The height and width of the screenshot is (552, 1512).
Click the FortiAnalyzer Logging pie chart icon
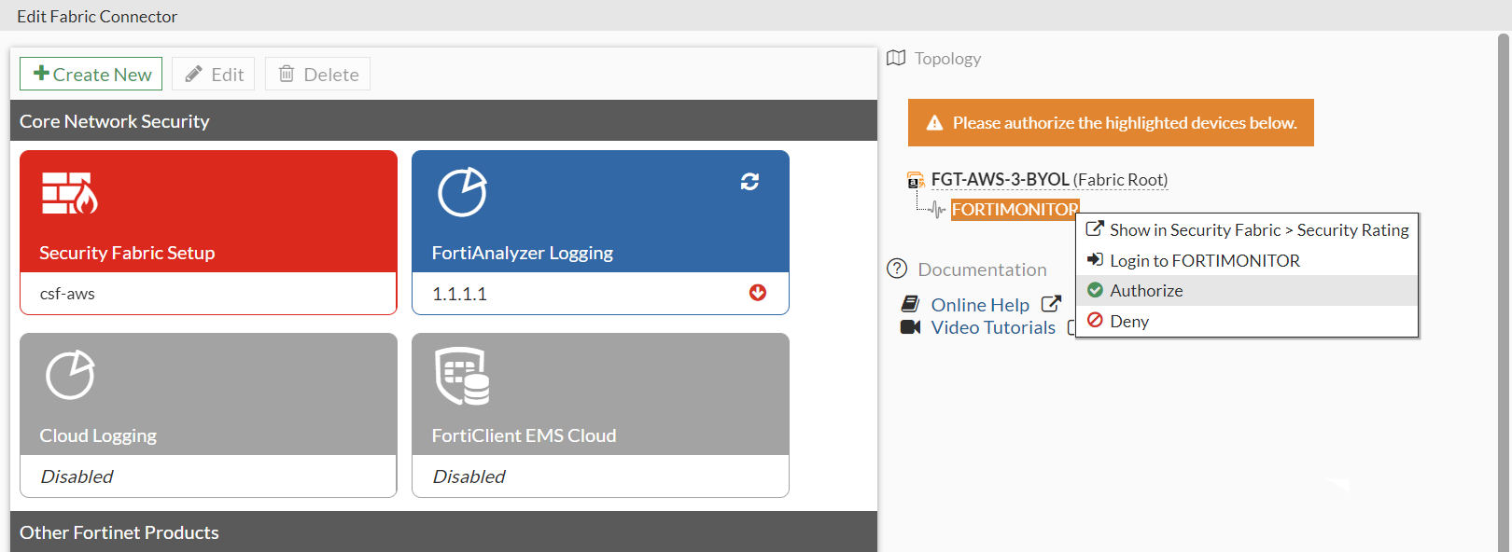click(x=462, y=192)
